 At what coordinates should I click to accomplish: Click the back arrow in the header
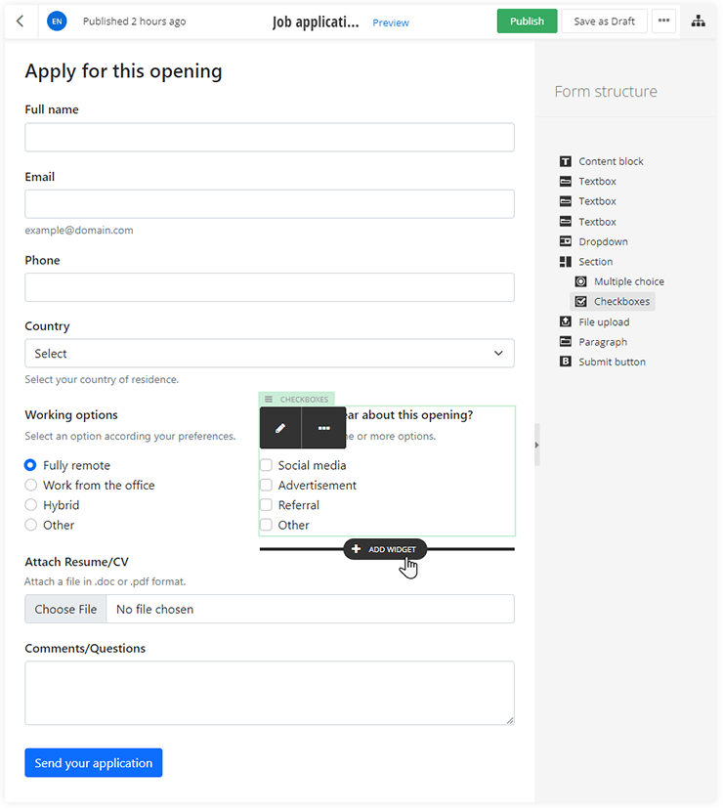(21, 21)
